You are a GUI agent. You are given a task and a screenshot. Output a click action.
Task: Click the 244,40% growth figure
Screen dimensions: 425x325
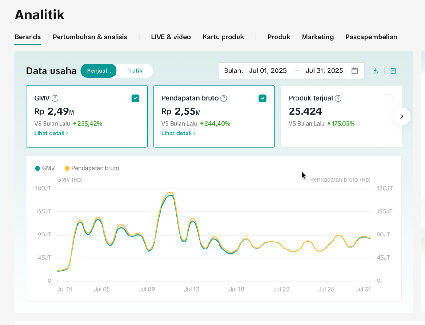[218, 124]
